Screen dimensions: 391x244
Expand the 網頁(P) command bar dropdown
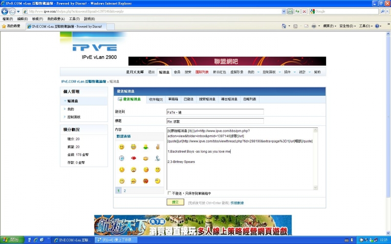329,26
